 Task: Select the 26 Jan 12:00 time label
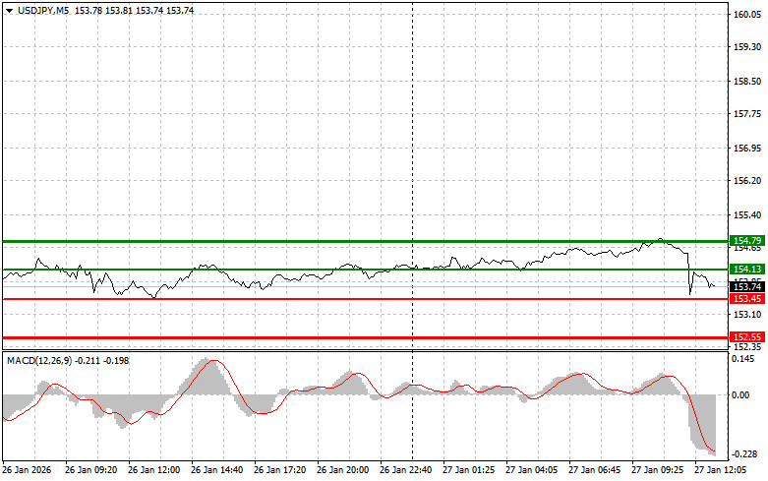153,470
